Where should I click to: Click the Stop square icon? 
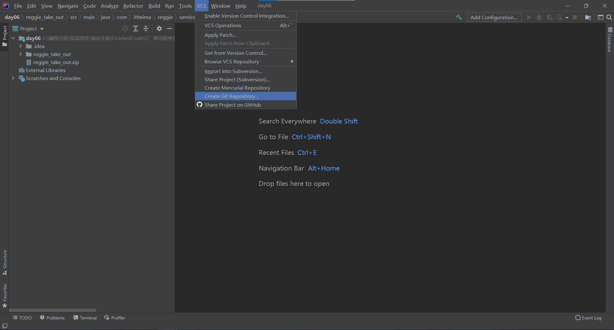pyautogui.click(x=575, y=17)
